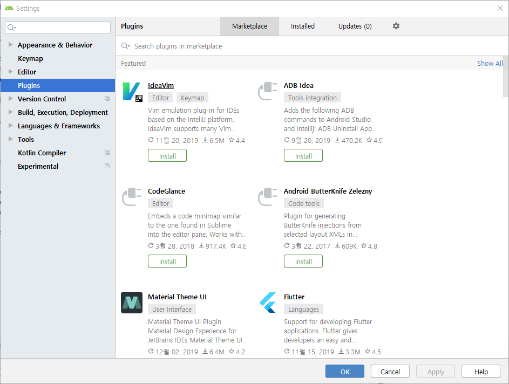Click the Keymap tag under IdeaVim
The height and width of the screenshot is (384, 509).
pyautogui.click(x=192, y=98)
